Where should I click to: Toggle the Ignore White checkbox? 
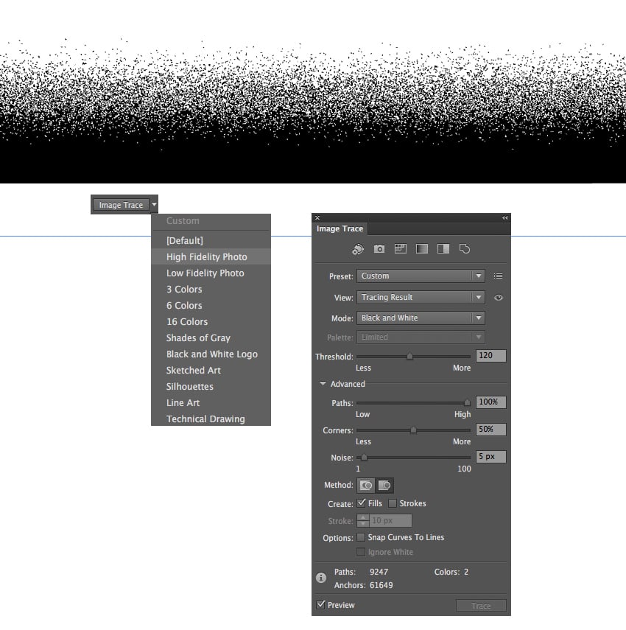coord(361,552)
